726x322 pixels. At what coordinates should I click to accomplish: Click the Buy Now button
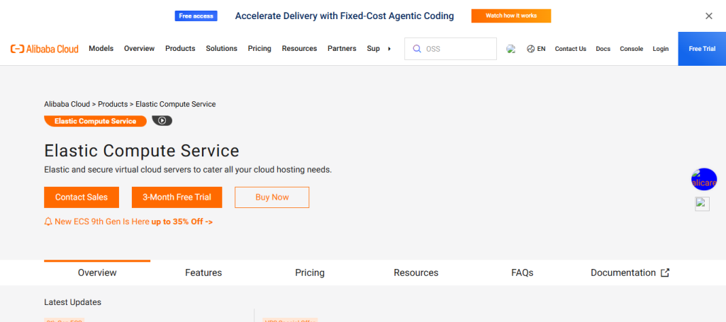pos(272,197)
